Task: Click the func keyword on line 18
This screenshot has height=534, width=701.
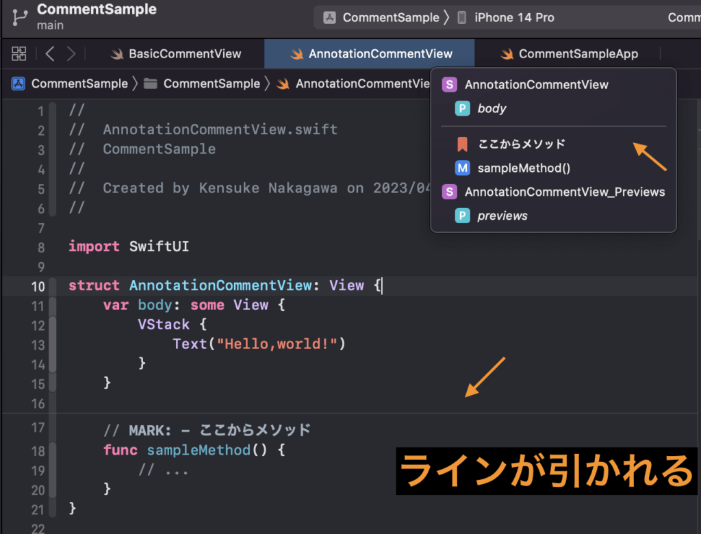Action: pyautogui.click(x=120, y=450)
